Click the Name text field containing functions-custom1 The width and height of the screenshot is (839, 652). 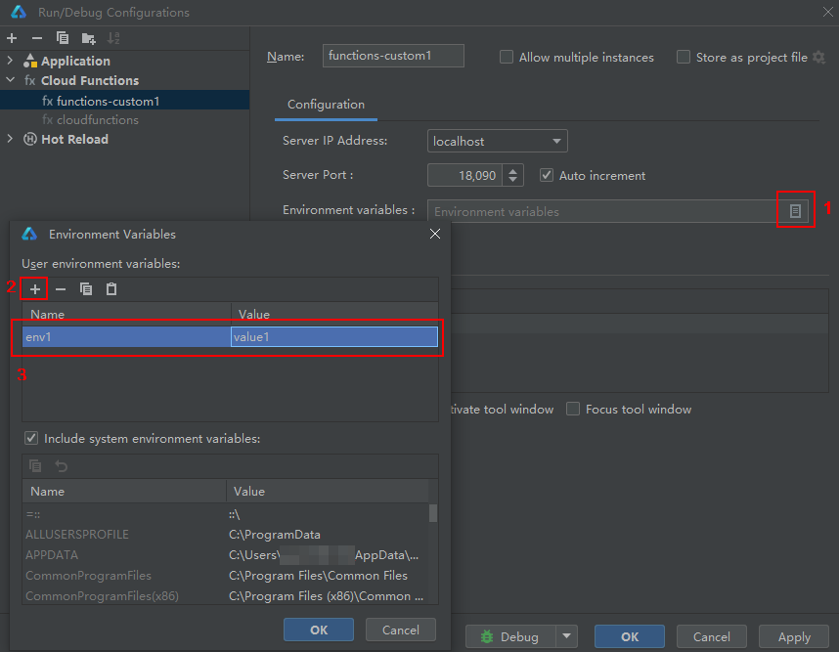coord(393,57)
